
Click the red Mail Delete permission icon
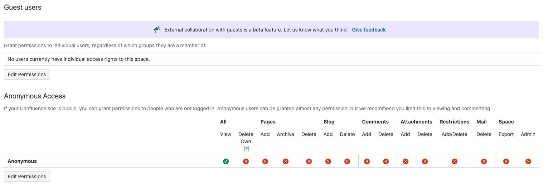(x=484, y=161)
